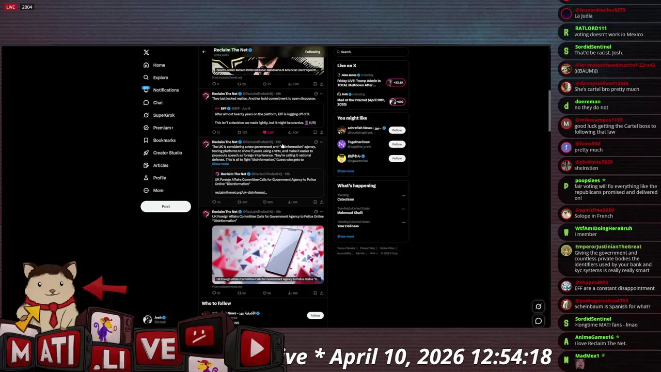The height and width of the screenshot is (372, 661).
Task: Click the X logo in sidebar
Action: [146, 52]
